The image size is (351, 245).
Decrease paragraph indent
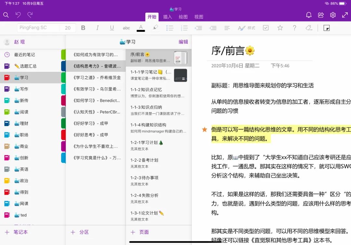(x=198, y=28)
